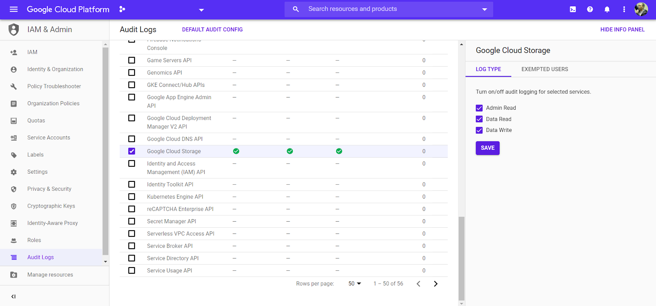Screen dimensions: 656x306
Task: Check the Kubernetes Engine API checkbox
Action: coord(132,197)
